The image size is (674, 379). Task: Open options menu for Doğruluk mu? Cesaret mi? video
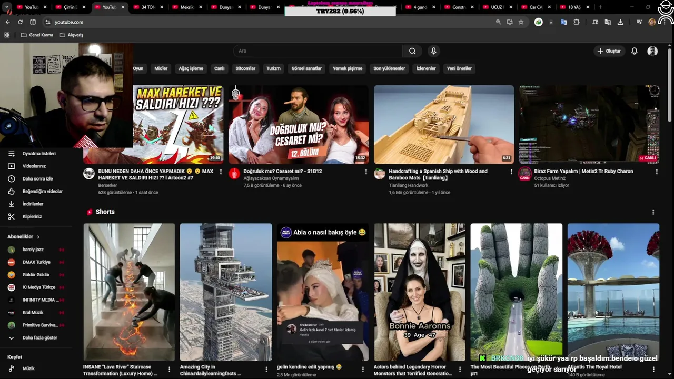(366, 172)
